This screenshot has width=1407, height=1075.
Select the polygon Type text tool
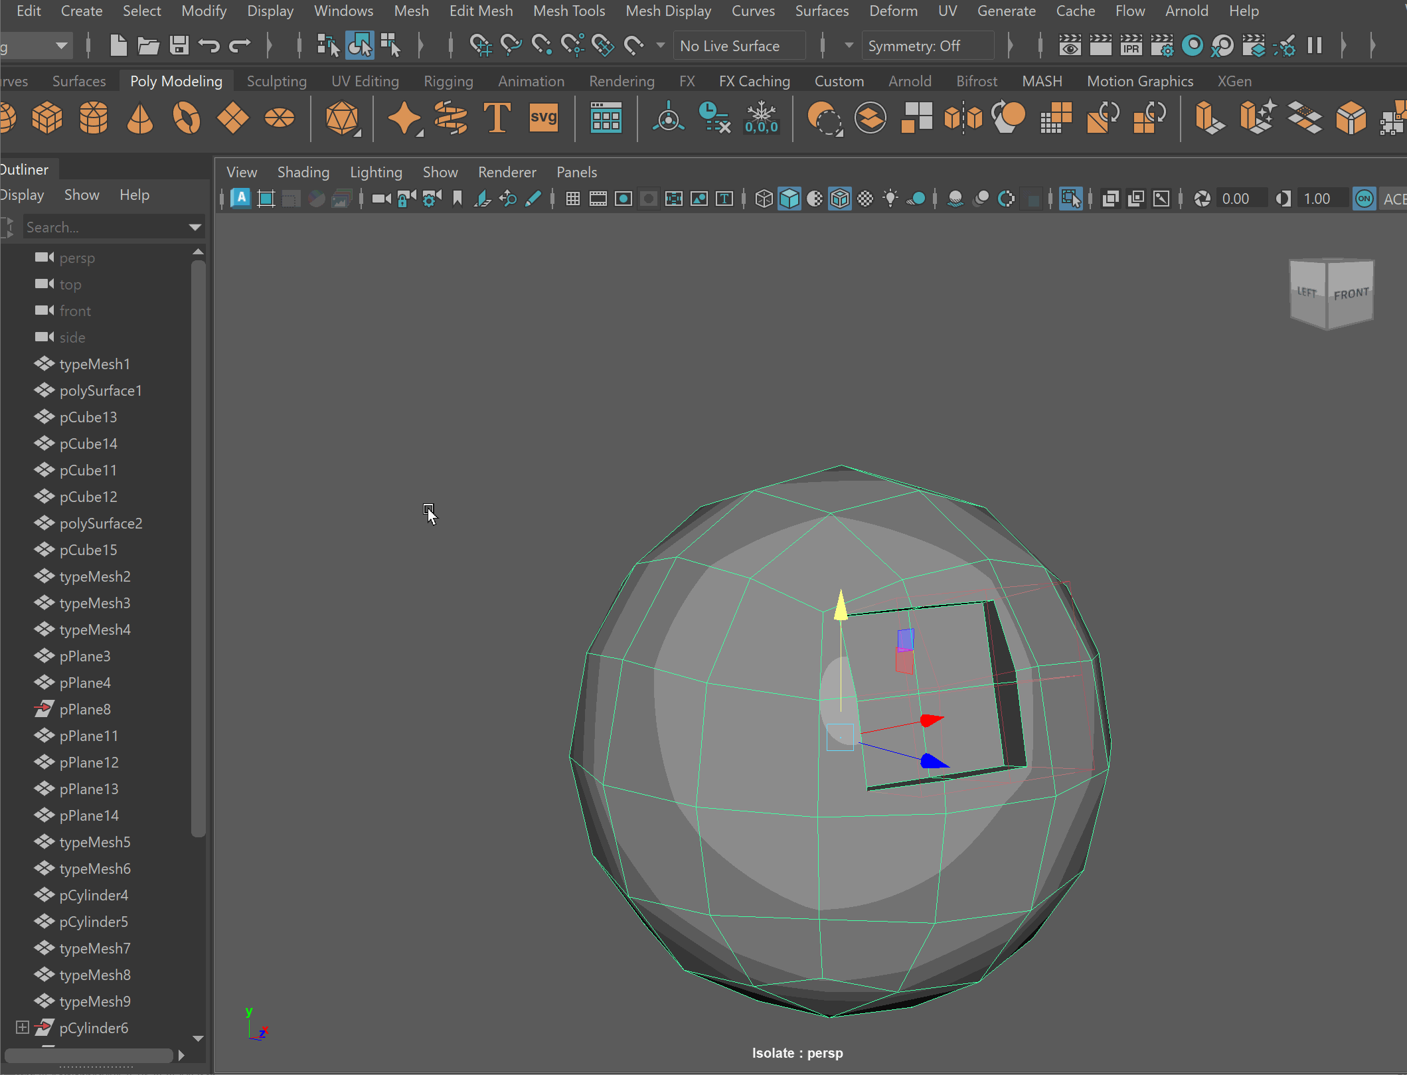tap(497, 118)
